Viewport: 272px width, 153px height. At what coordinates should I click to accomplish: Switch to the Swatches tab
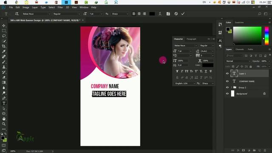pos(239,23)
